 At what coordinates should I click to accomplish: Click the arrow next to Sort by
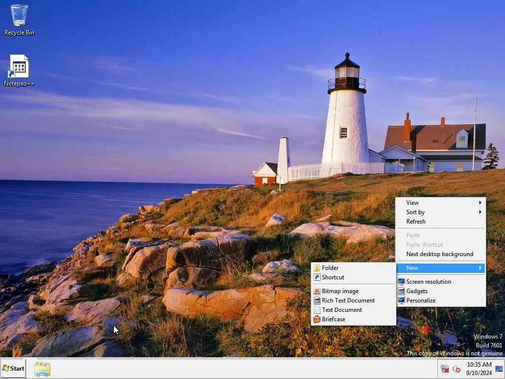point(480,212)
